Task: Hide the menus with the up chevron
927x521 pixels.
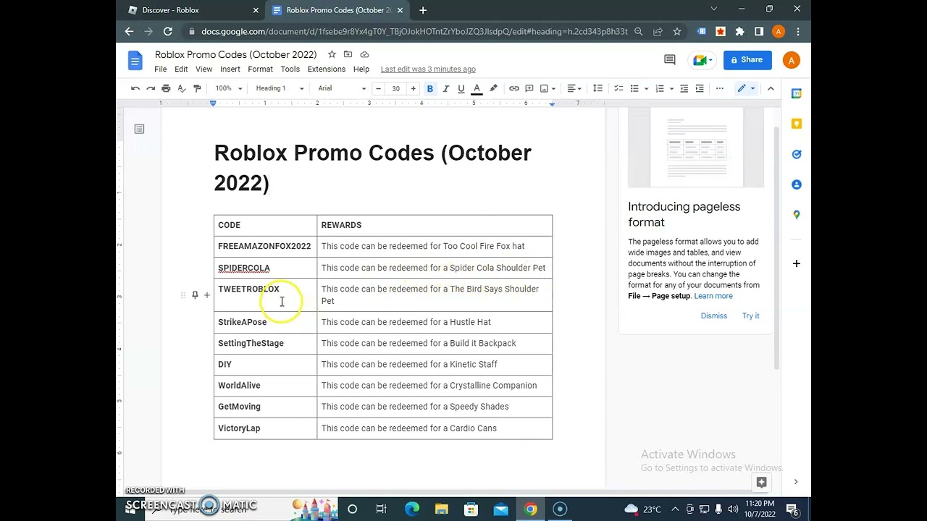Action: (771, 88)
